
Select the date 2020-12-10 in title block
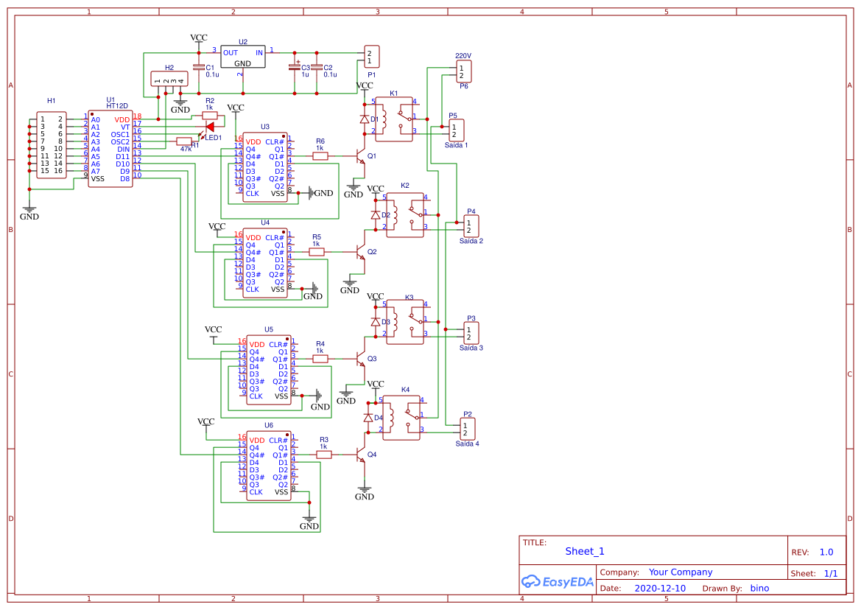[661, 588]
